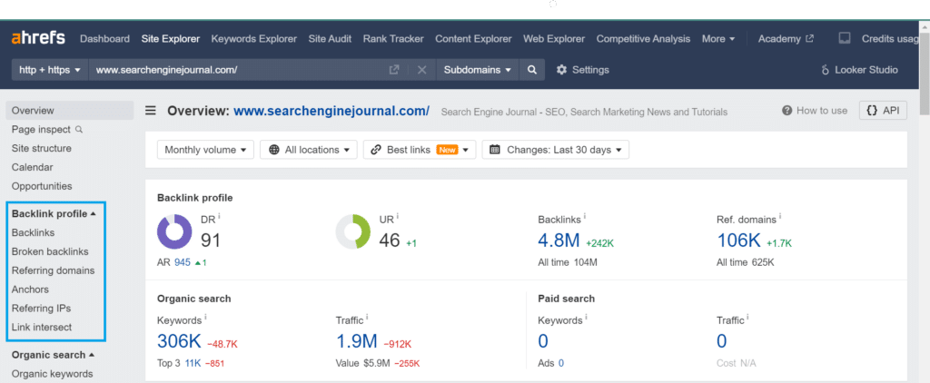Open Settings gear
Viewport: 930px width, 383px height.
pyautogui.click(x=582, y=69)
